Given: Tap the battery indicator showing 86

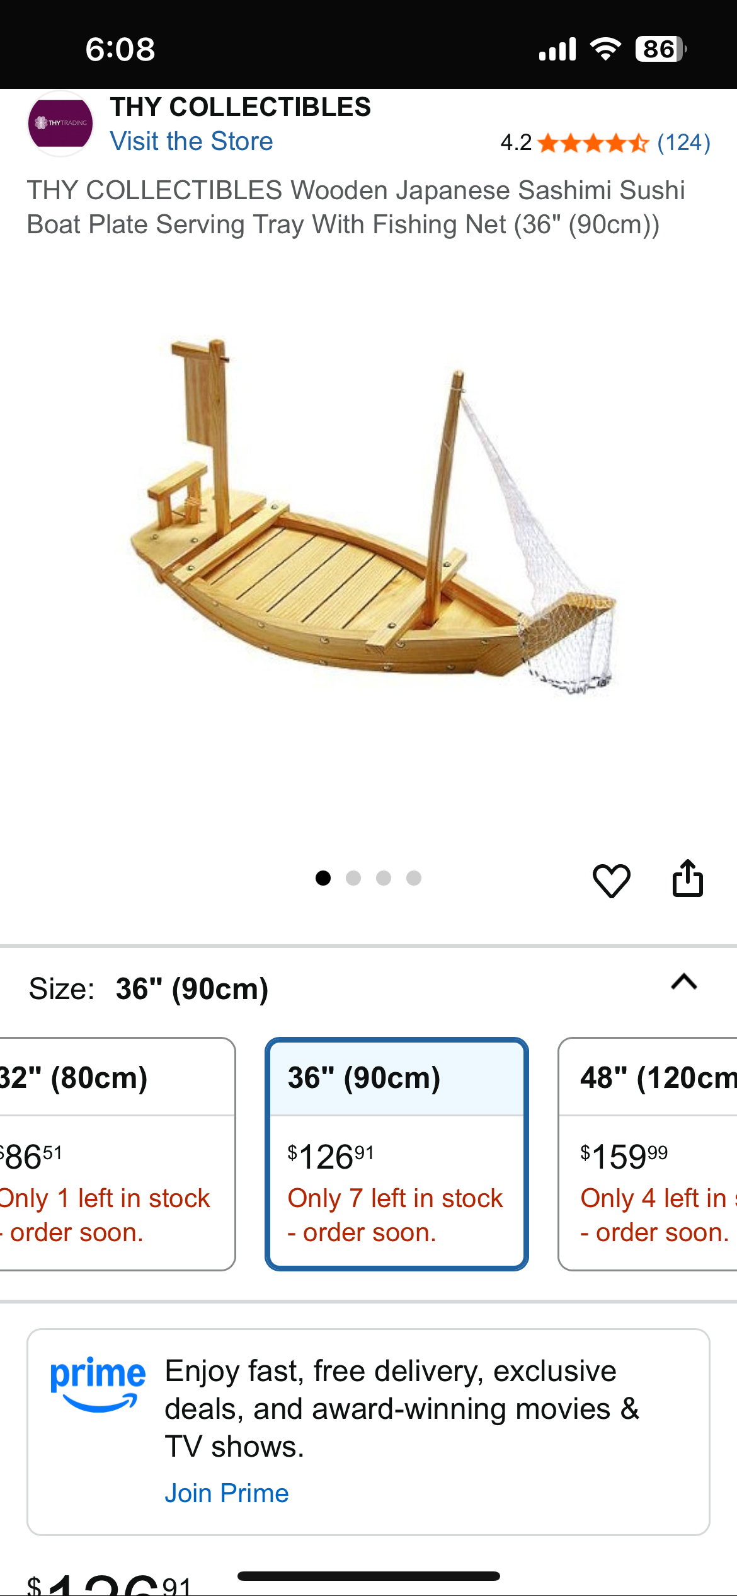Looking at the screenshot, I should click(x=660, y=49).
